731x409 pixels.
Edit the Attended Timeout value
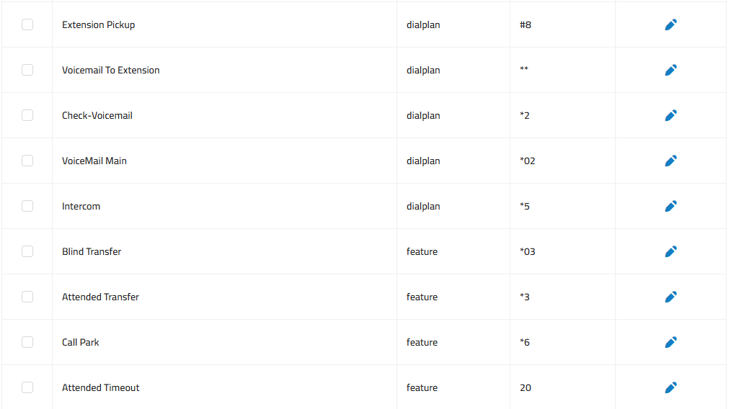click(670, 387)
